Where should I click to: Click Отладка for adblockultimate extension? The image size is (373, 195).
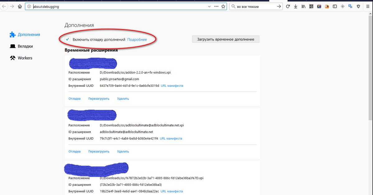coord(74,152)
